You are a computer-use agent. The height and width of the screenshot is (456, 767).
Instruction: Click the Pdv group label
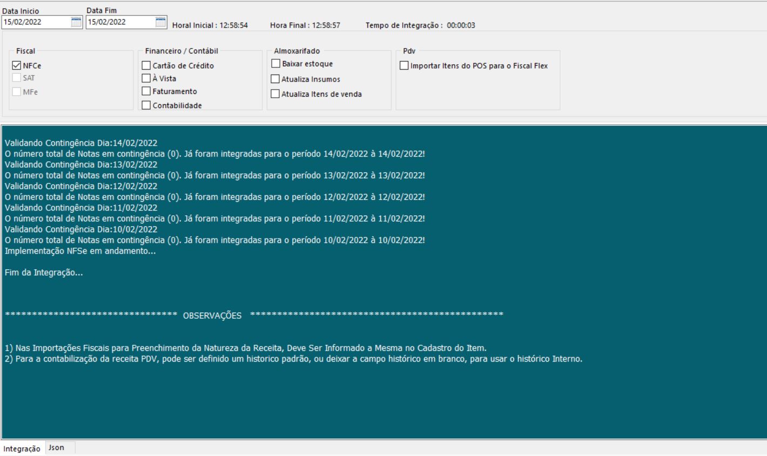[x=409, y=51]
